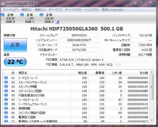This screenshot has height=127, width=158.
Task: Click the Disk 2 label tab
Action: pyautogui.click(x=49, y=22)
